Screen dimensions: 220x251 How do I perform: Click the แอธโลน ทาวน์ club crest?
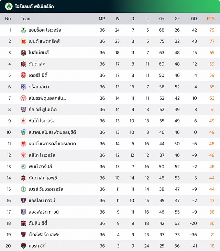pos(23,201)
